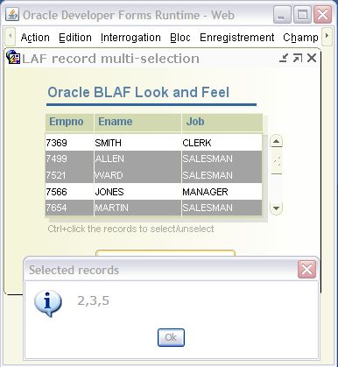Image resolution: width=338 pixels, height=367 pixels.
Task: Select the SMITH Ename cell
Action: (137, 143)
